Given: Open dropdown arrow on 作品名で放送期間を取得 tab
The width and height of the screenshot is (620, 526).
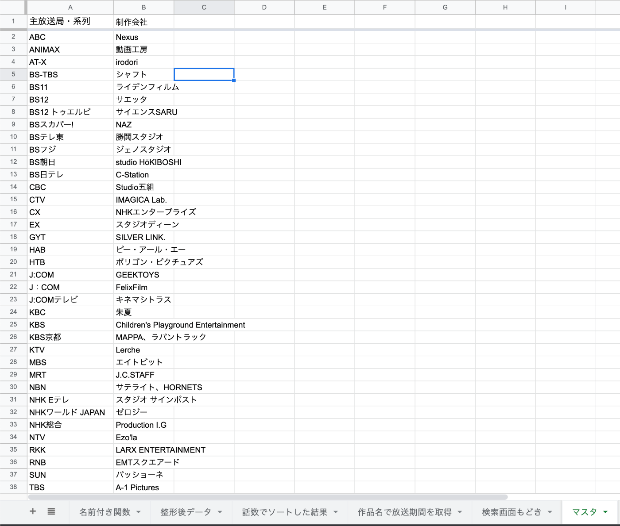Looking at the screenshot, I should [460, 512].
